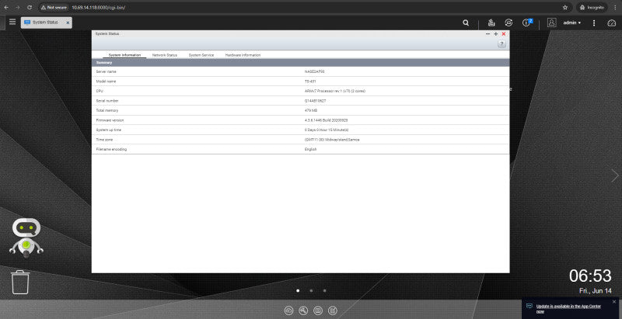Screen dimensions: 622x319
Task: Click the utility wrench dock icon
Action: coord(303,310)
